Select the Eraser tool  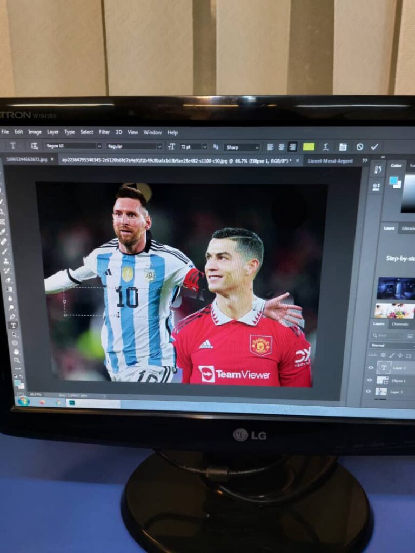click(7, 280)
